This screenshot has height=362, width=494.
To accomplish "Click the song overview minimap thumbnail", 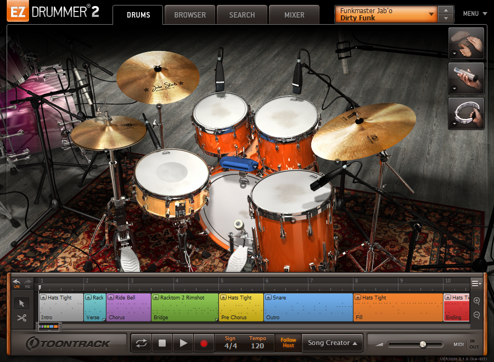I will pyautogui.click(x=49, y=327).
